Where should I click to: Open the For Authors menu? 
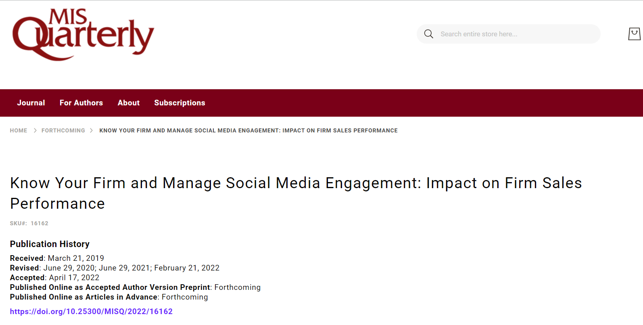(81, 103)
